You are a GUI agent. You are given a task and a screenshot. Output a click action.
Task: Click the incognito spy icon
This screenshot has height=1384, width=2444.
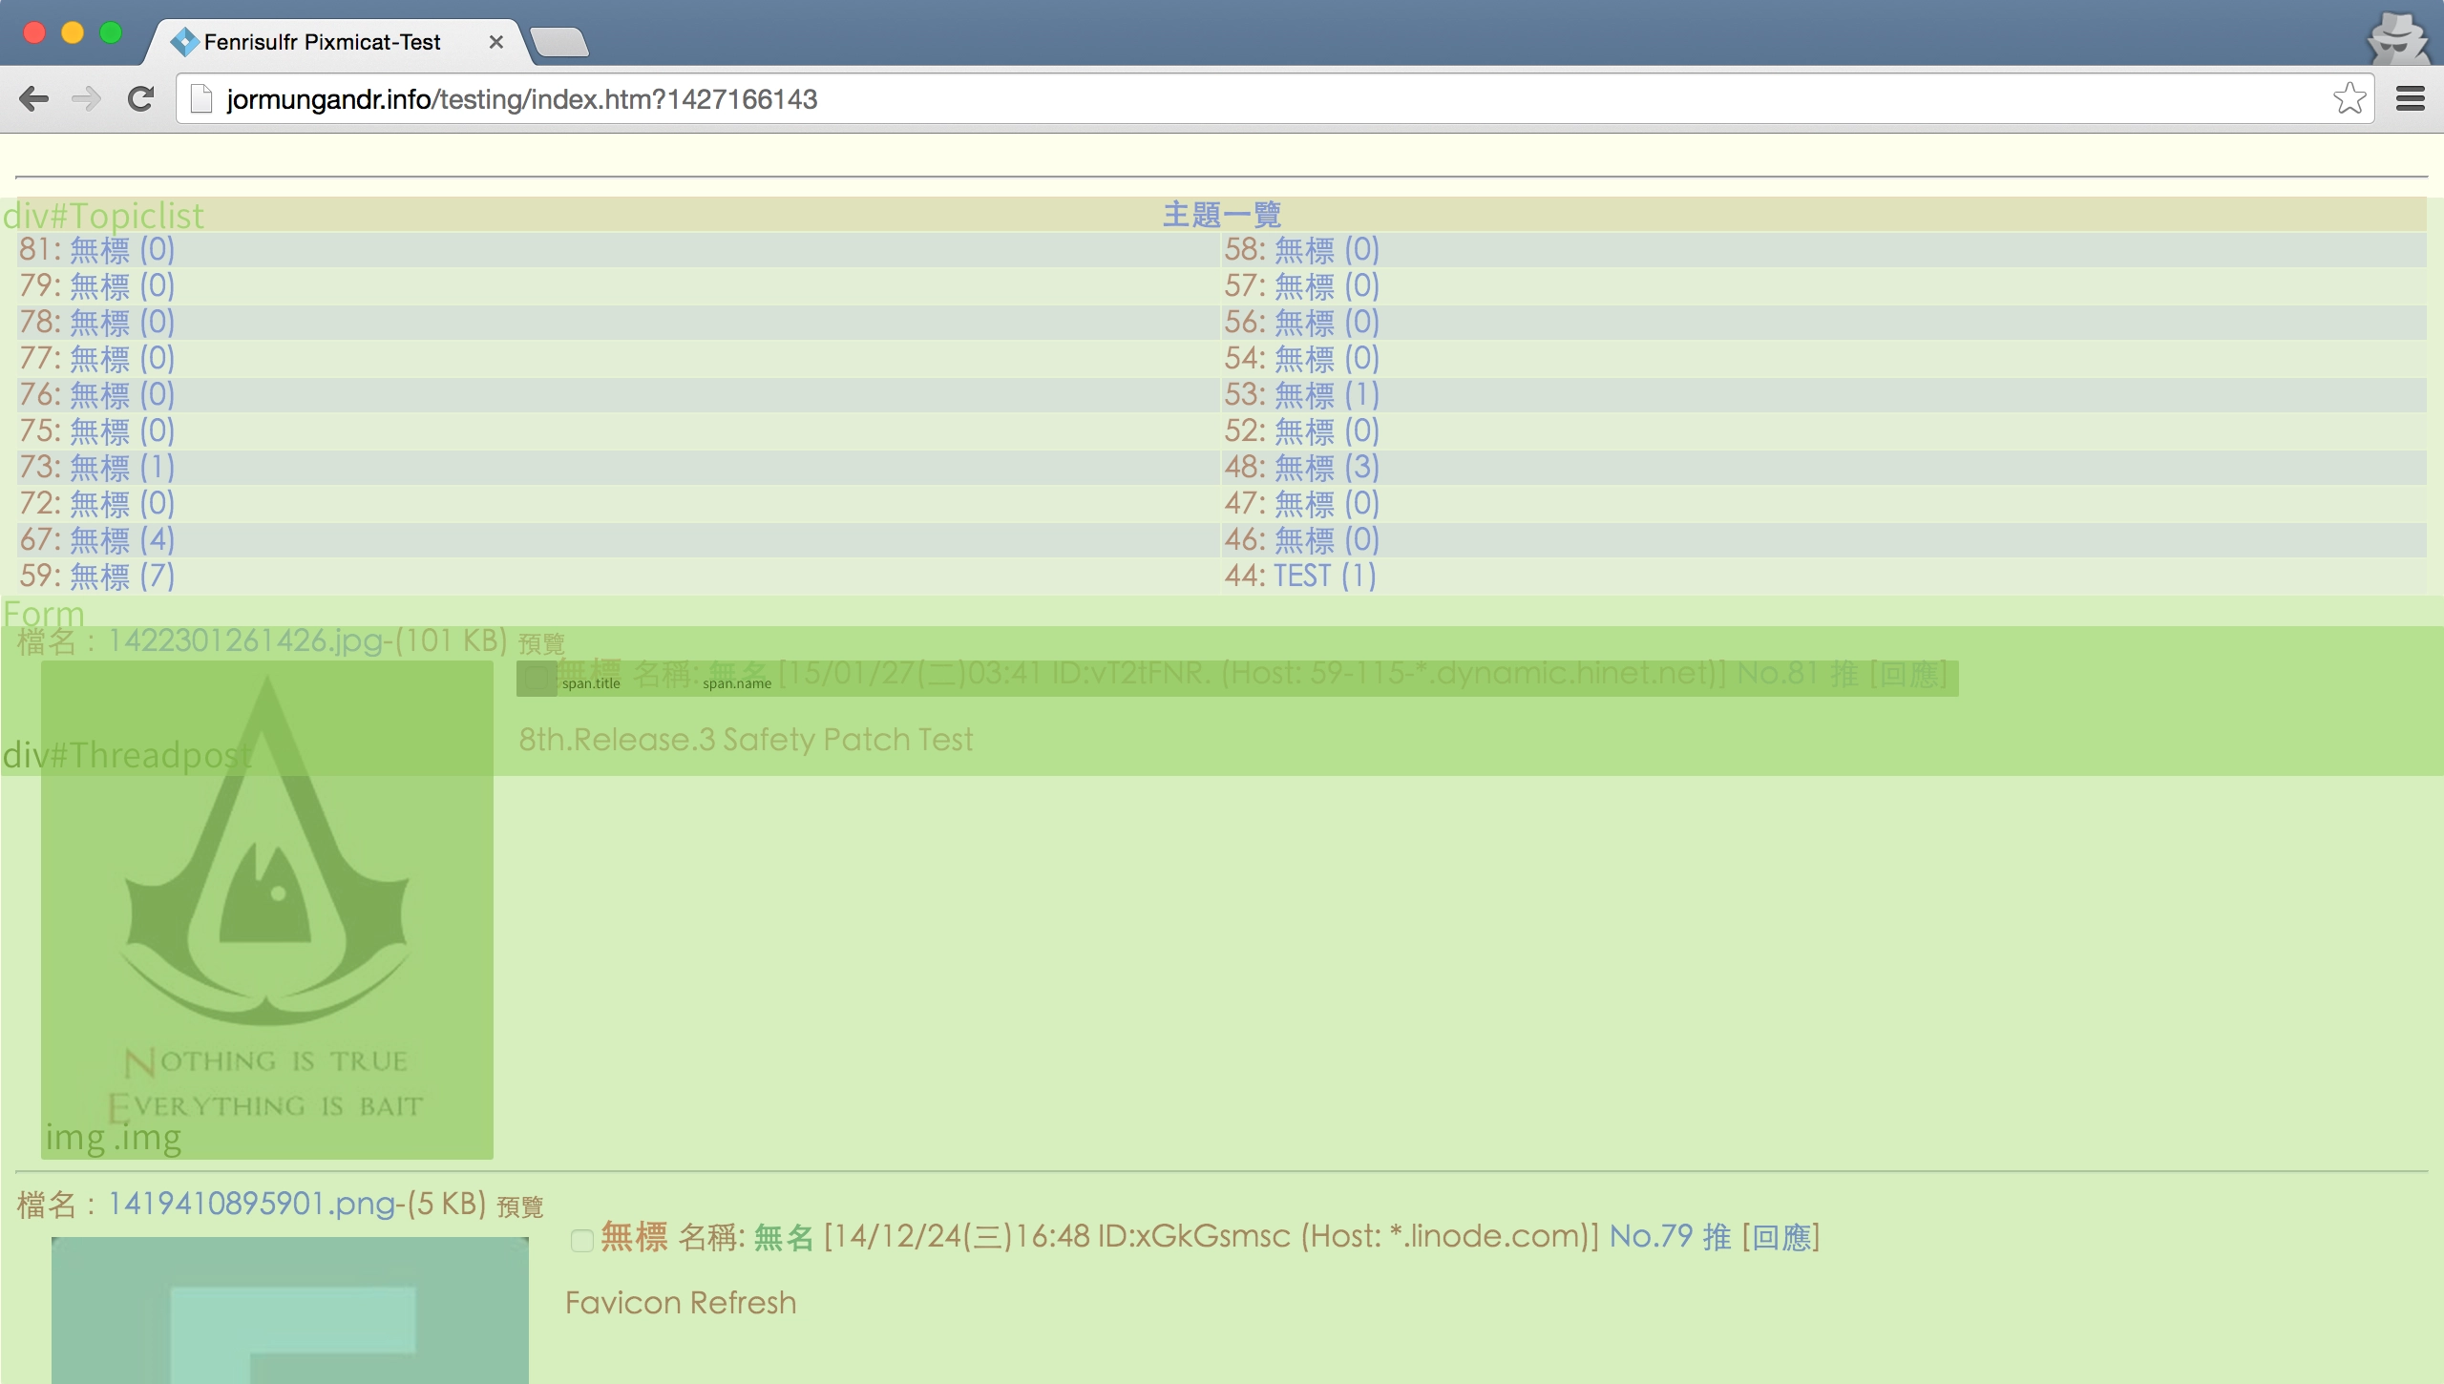pyautogui.click(x=2398, y=38)
